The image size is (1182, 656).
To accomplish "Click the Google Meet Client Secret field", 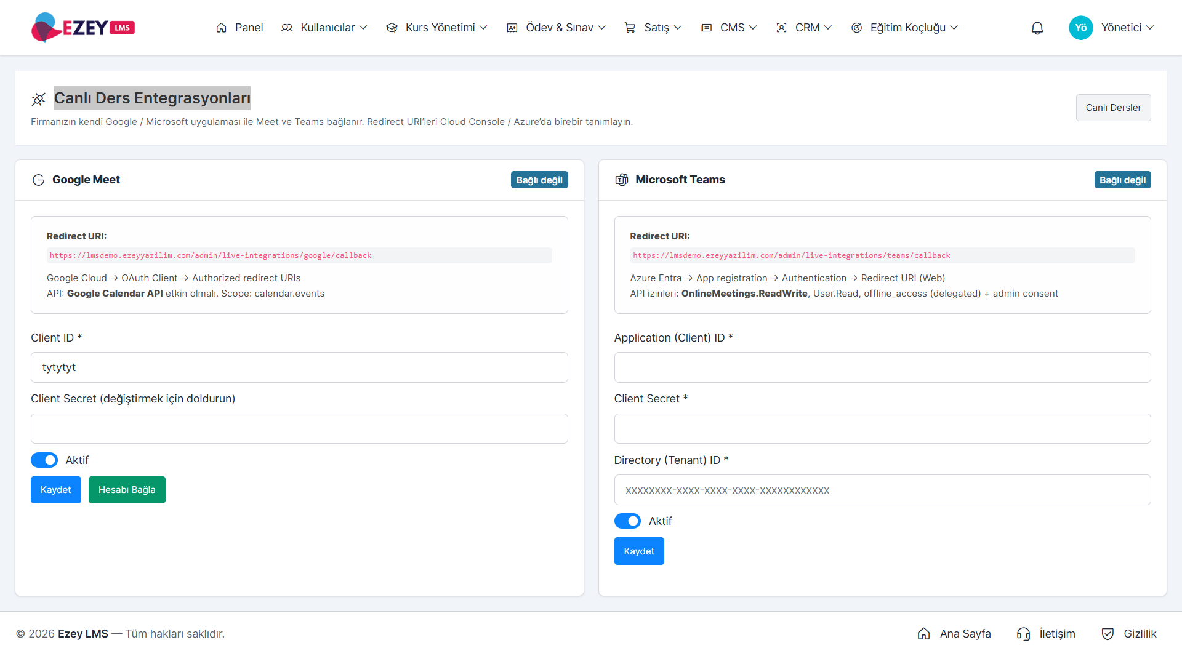I will click(299, 428).
